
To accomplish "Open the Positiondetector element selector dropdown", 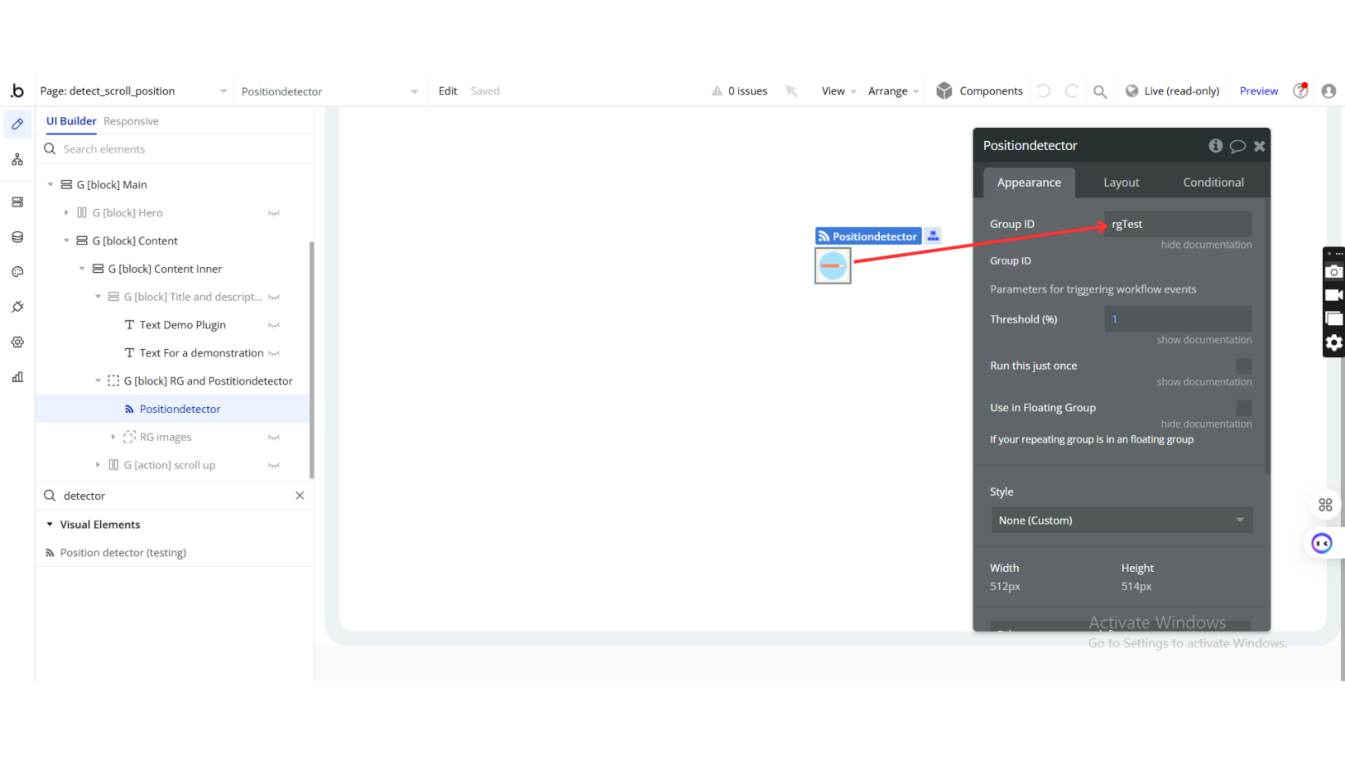I will [x=330, y=91].
